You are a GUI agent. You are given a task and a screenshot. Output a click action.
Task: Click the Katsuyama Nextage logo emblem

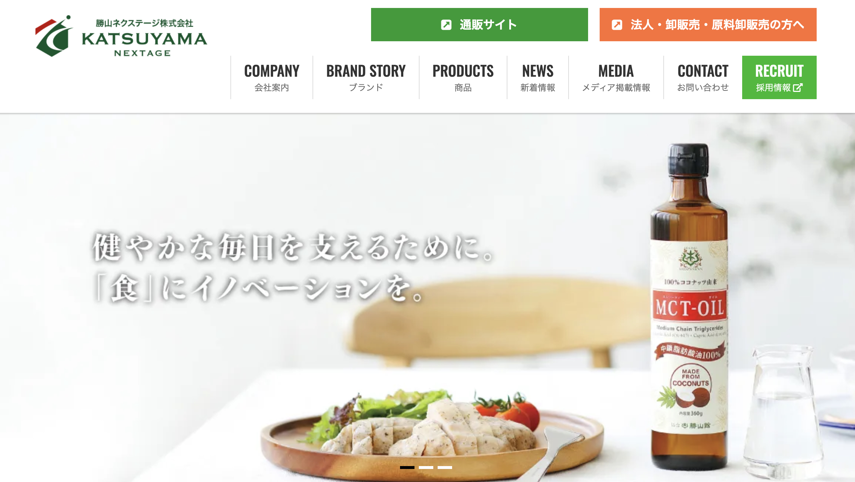pyautogui.click(x=54, y=36)
